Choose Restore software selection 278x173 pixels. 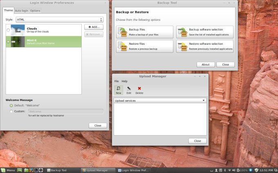(x=205, y=46)
